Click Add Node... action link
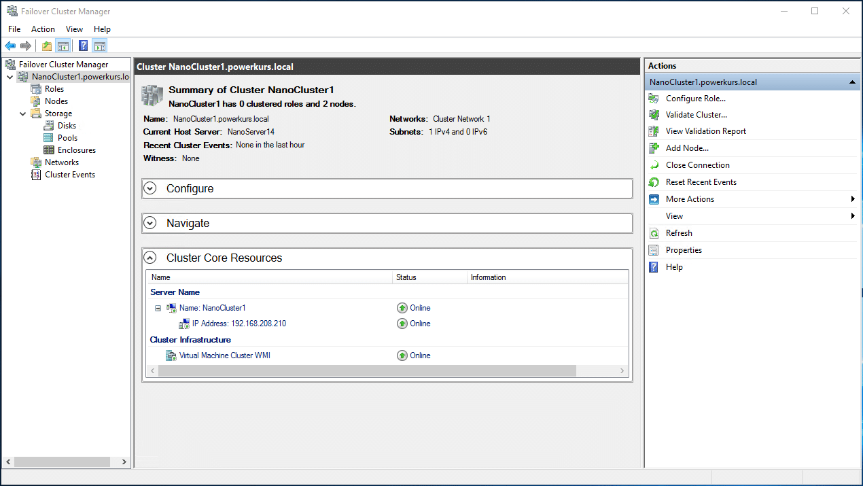The width and height of the screenshot is (863, 486). point(687,148)
